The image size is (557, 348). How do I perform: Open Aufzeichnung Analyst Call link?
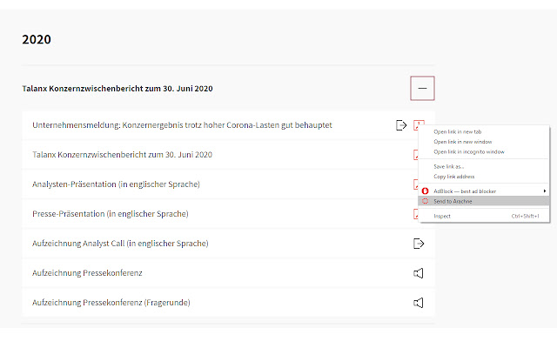click(120, 244)
